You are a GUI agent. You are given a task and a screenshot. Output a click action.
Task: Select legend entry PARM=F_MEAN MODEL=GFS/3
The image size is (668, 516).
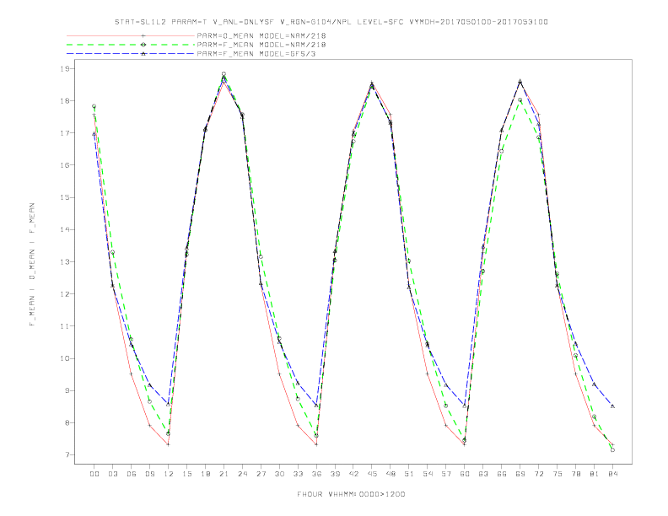[256, 54]
